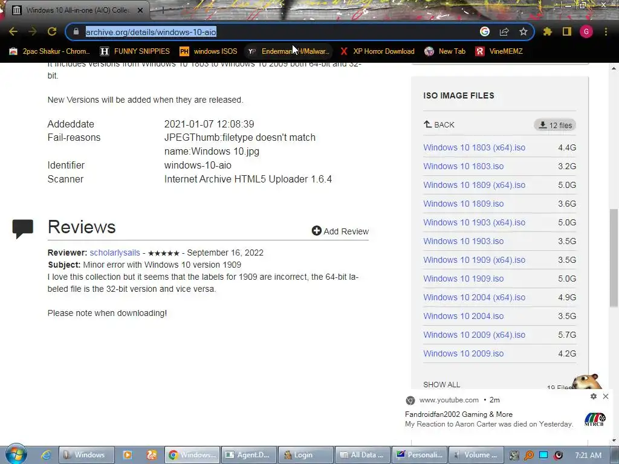
Task: Switch to All Data taskbar window
Action: (x=363, y=455)
